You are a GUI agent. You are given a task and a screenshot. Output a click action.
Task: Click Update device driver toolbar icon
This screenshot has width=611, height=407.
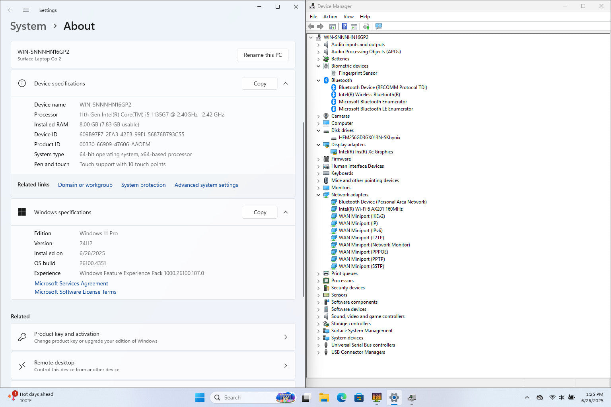pyautogui.click(x=366, y=26)
